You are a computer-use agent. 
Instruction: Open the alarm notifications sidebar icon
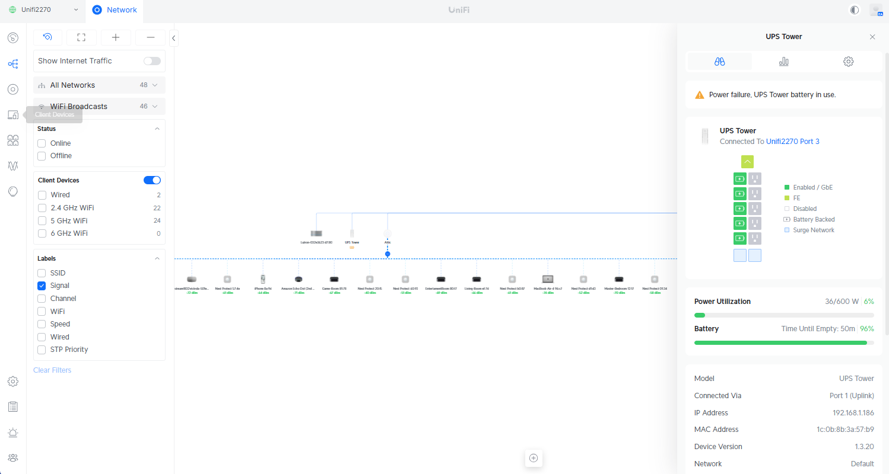click(x=13, y=433)
